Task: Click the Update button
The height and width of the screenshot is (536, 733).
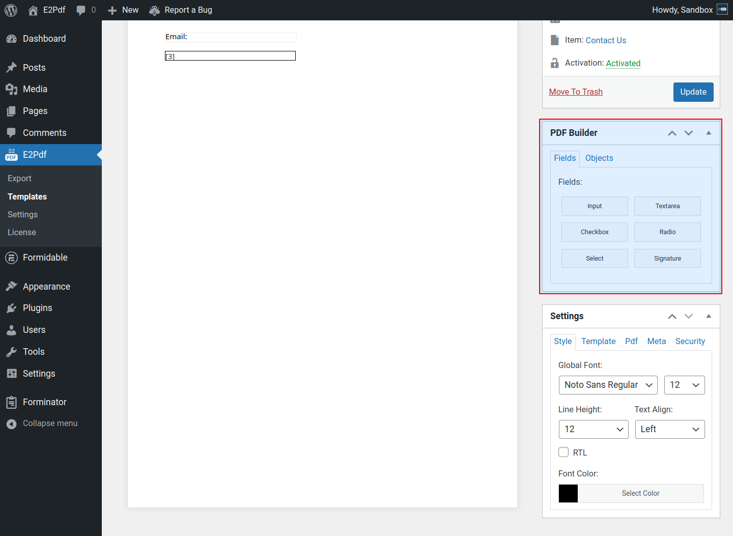Action: [x=693, y=92]
